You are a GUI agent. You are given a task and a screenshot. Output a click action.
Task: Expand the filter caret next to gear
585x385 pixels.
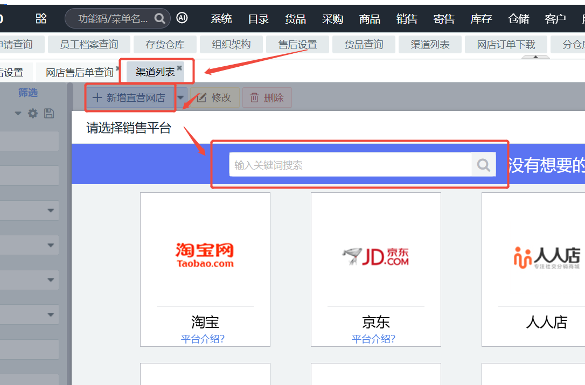point(18,114)
